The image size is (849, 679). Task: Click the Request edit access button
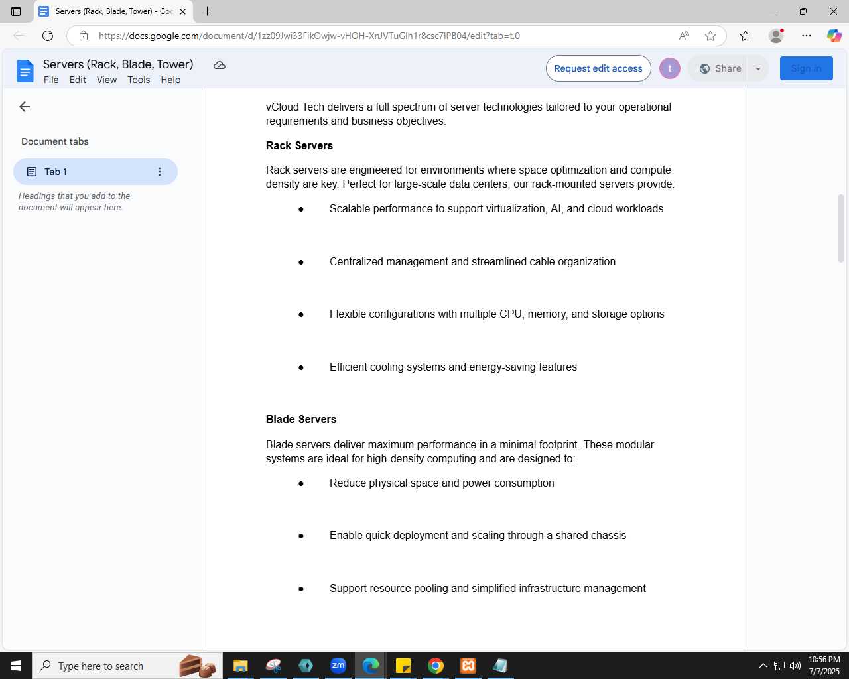(x=598, y=68)
